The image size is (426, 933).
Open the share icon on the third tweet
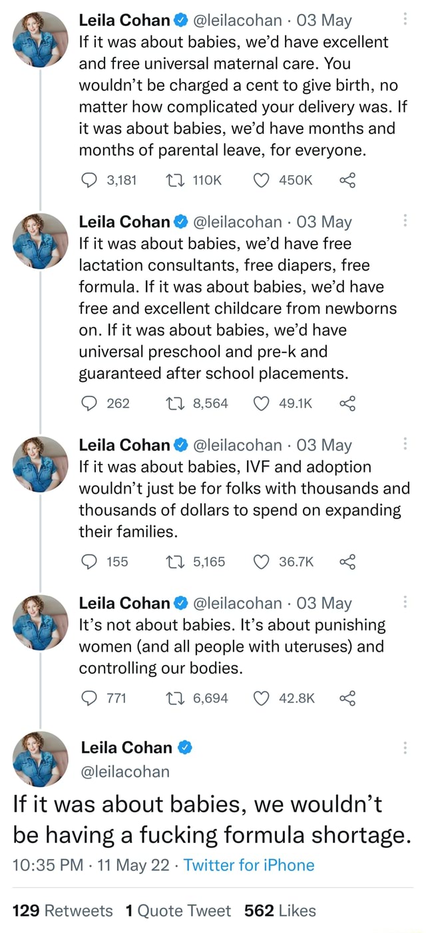click(346, 562)
